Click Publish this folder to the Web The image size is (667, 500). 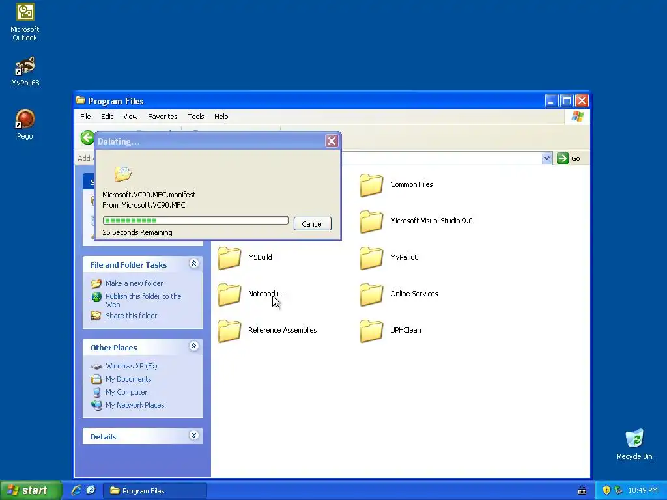pyautogui.click(x=143, y=300)
